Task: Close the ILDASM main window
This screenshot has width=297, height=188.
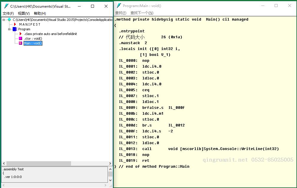Action: 106,6
